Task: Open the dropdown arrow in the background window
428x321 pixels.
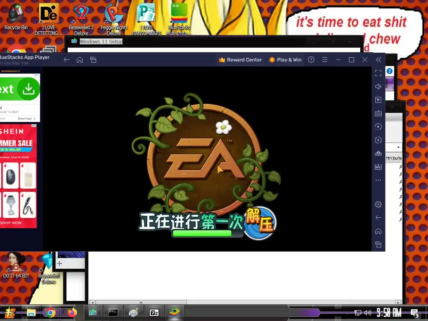Action: (x=398, y=147)
